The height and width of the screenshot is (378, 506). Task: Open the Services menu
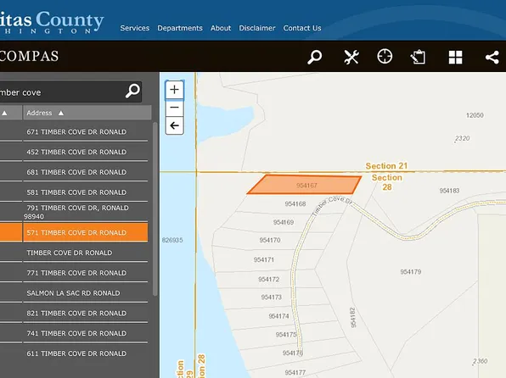click(x=135, y=28)
